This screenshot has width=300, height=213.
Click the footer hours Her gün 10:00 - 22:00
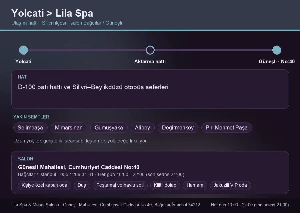point(250,205)
